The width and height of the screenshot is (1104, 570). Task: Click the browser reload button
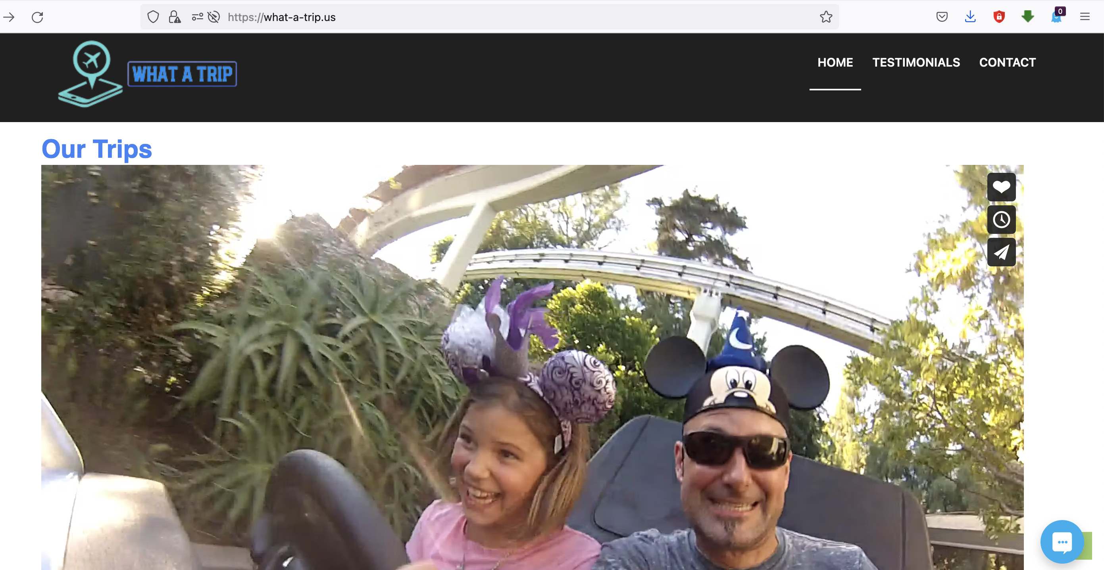(37, 17)
